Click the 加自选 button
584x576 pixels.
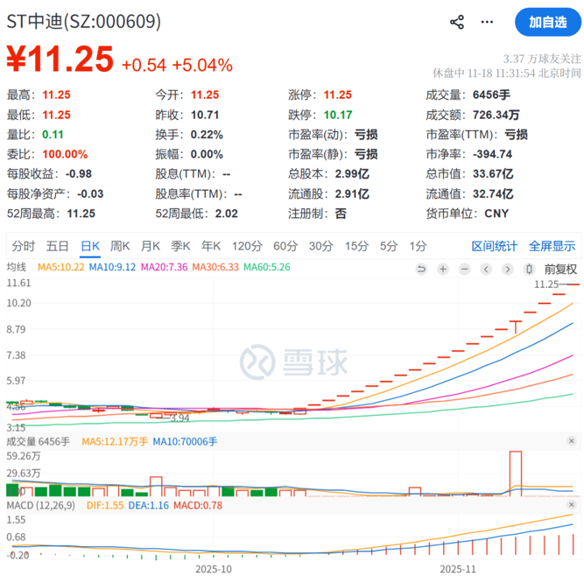click(547, 22)
